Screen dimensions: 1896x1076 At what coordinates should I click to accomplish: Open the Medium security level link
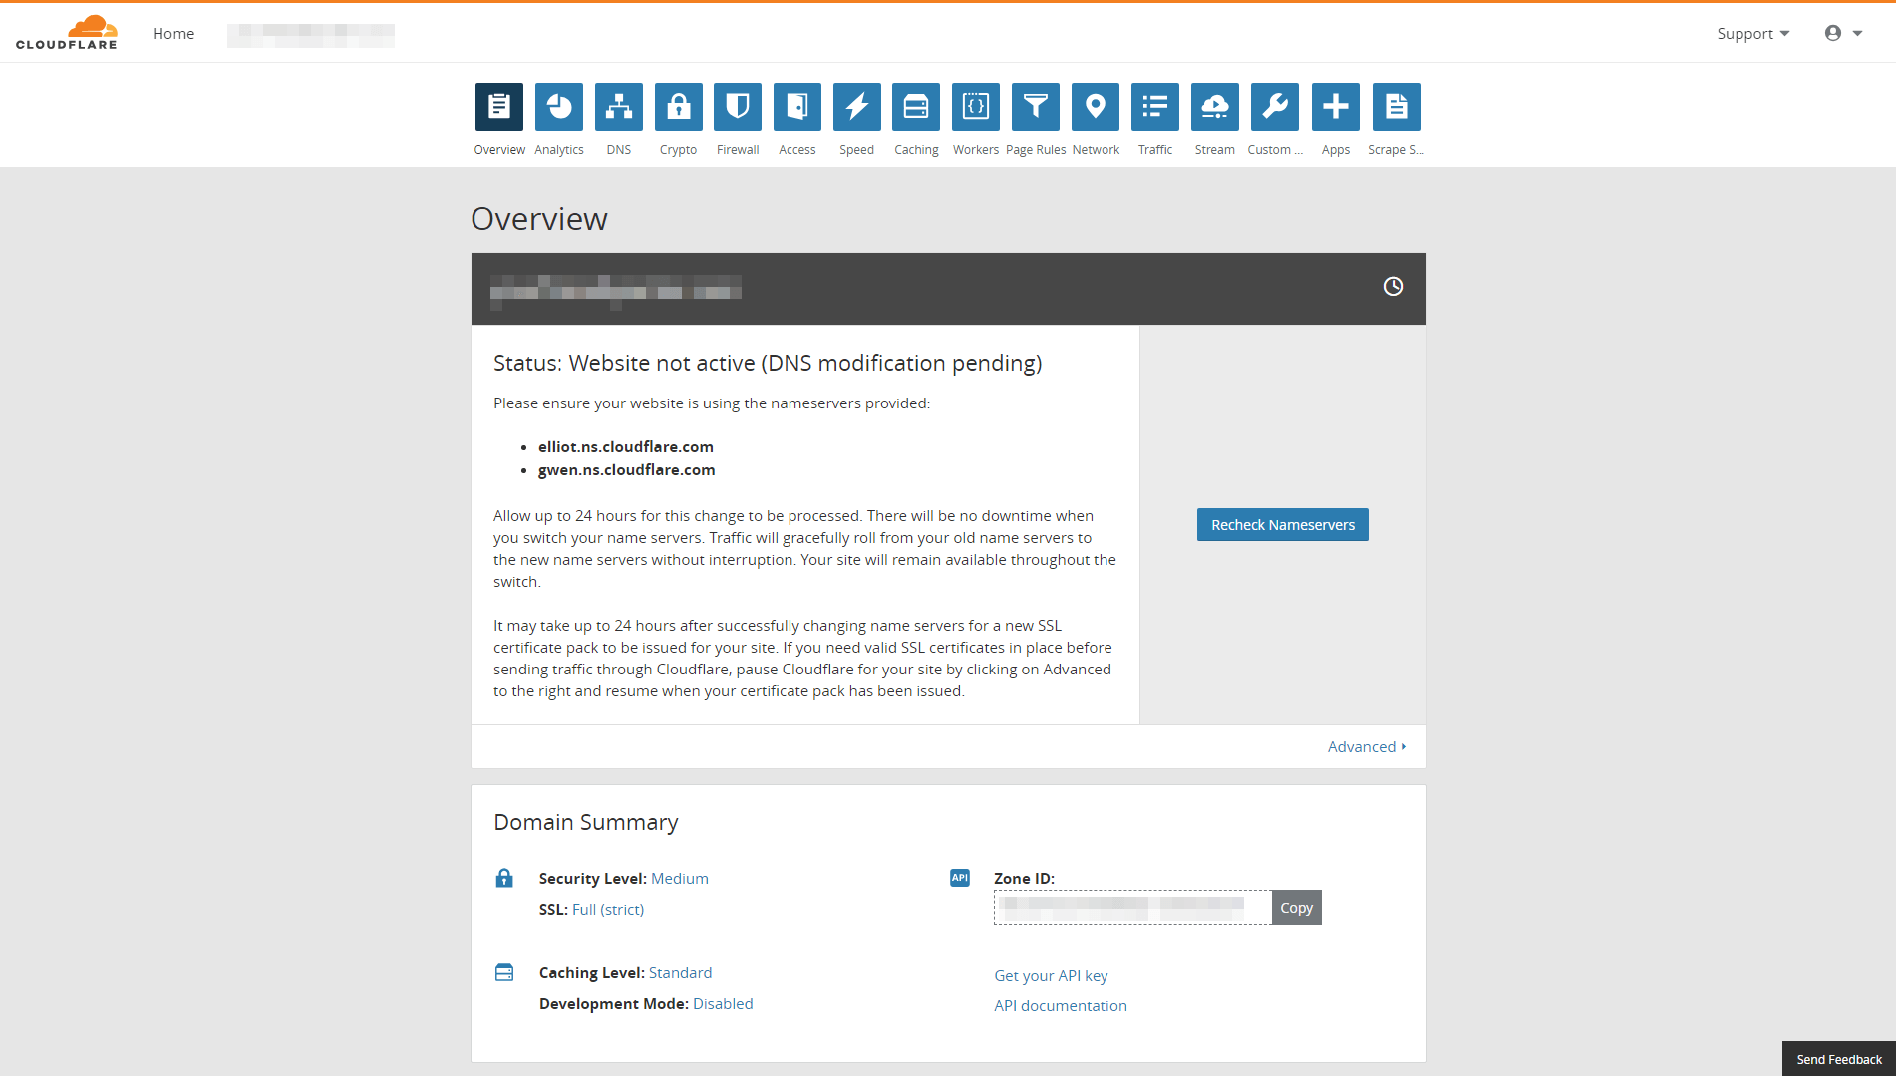(x=680, y=879)
